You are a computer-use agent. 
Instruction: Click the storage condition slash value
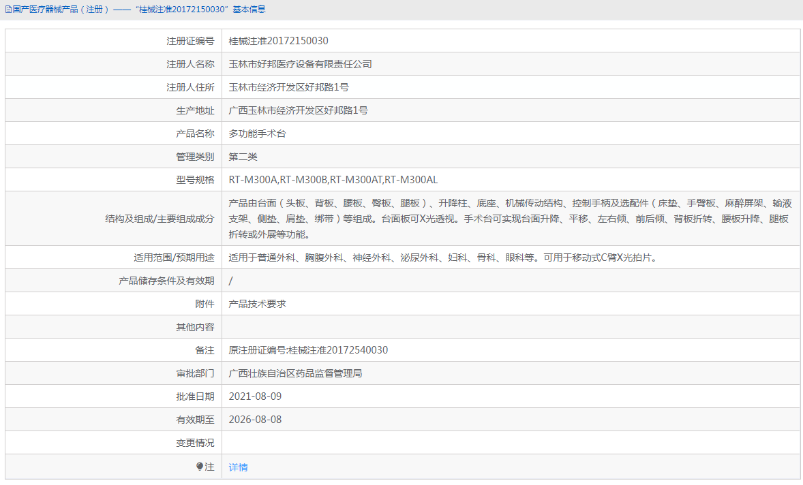230,280
